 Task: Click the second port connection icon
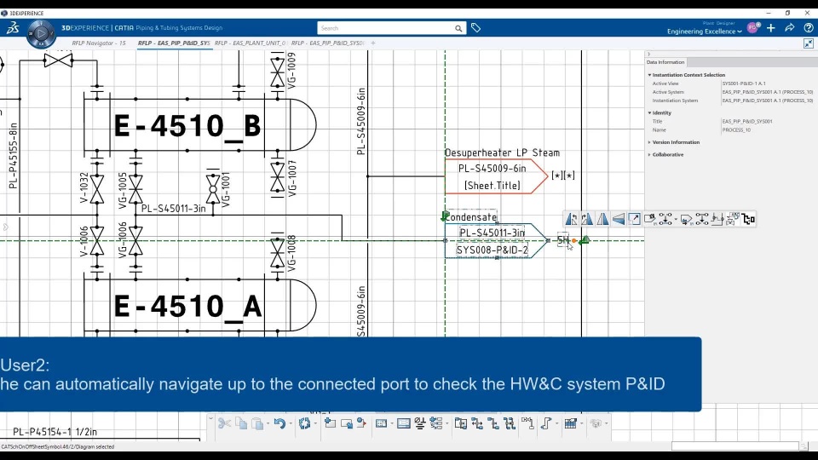[x=701, y=219]
